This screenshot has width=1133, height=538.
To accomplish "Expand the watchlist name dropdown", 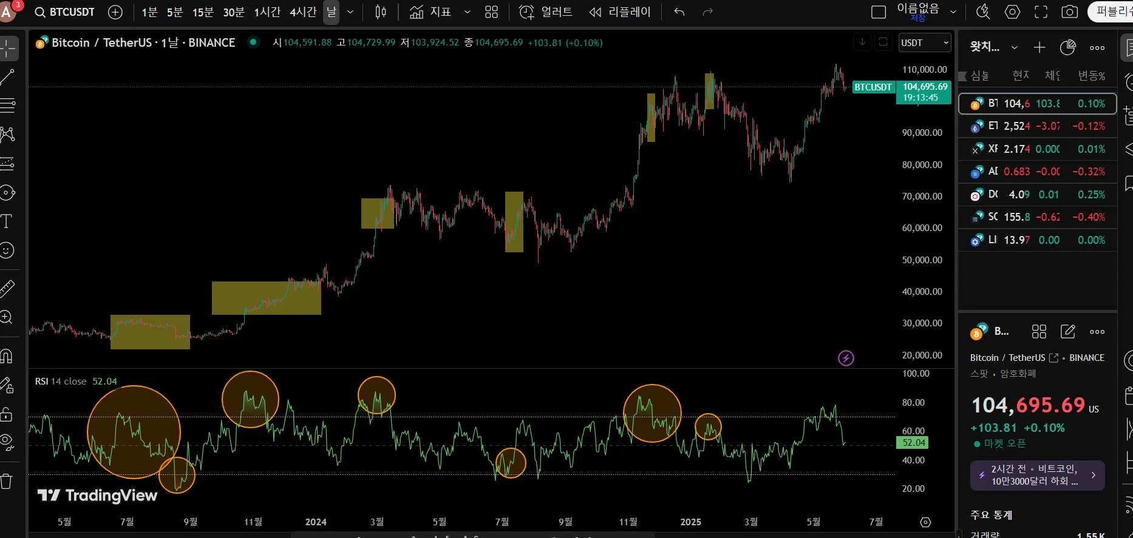I will click(1014, 47).
